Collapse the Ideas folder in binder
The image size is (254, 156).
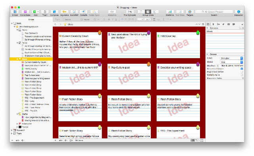point(17,59)
